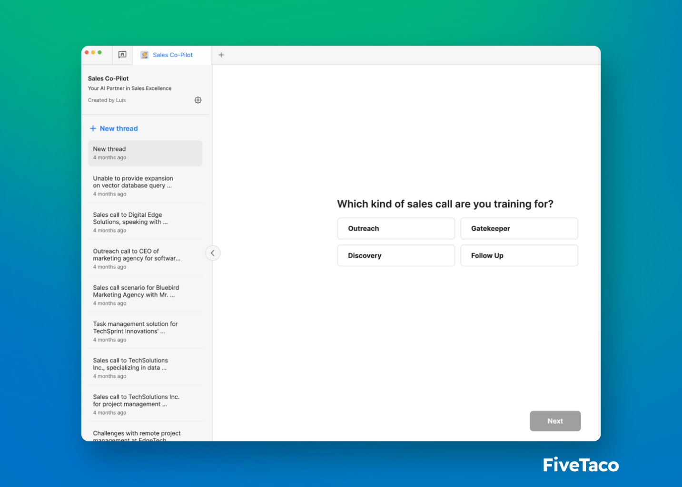Screen dimensions: 682x487
Task: Select the Follow Up call option
Action: click(x=519, y=255)
